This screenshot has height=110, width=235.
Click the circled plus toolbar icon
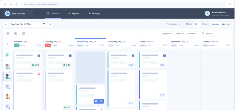tap(16, 33)
